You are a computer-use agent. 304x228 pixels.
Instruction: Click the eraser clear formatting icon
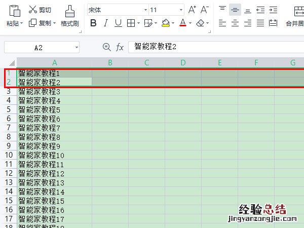point(200,23)
